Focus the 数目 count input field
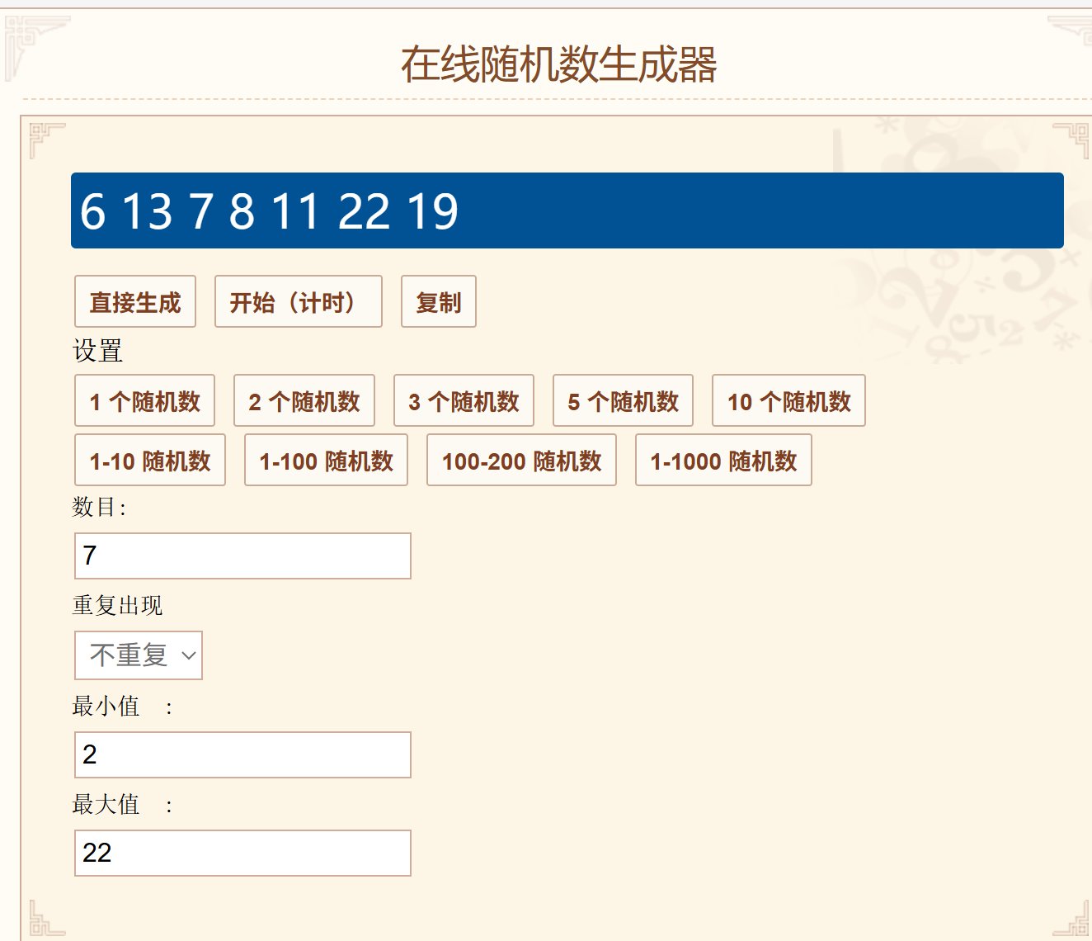Screen dimensions: 1092x941 242,556
